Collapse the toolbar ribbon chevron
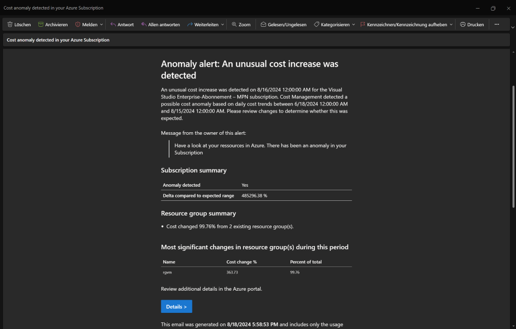 click(x=512, y=27)
